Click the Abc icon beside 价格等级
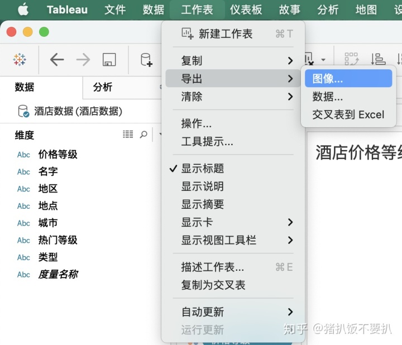 coord(23,155)
